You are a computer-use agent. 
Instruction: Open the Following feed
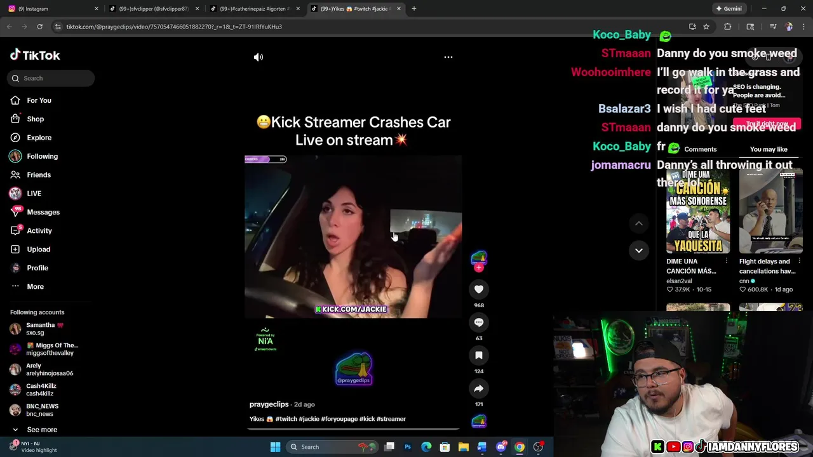[x=42, y=156]
